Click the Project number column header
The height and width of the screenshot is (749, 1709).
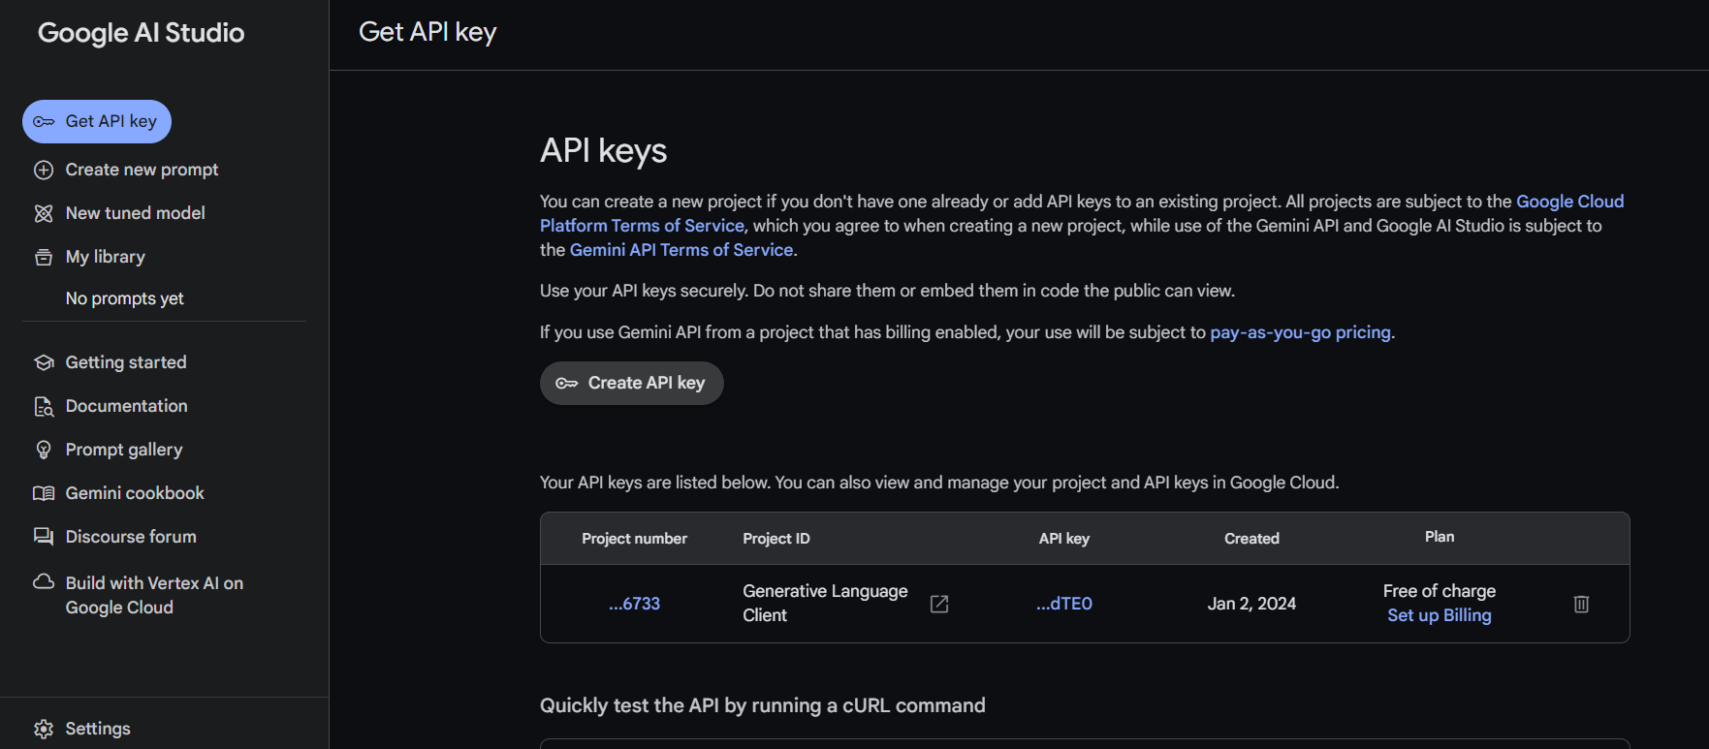pos(634,539)
